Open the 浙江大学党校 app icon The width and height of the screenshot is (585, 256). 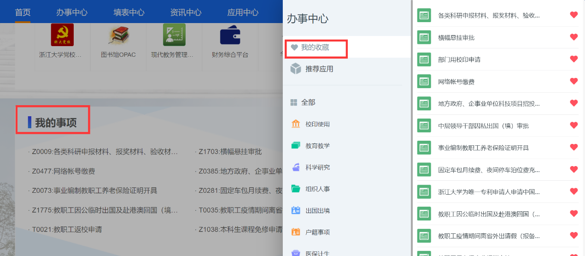coord(62,35)
